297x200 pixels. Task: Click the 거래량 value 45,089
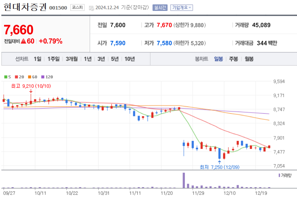pos(261,25)
